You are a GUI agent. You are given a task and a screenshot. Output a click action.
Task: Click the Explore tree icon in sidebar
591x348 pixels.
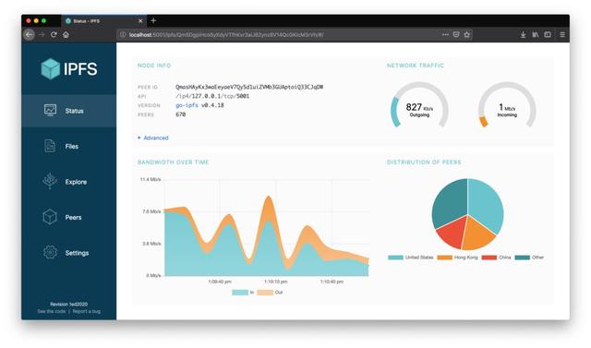50,181
